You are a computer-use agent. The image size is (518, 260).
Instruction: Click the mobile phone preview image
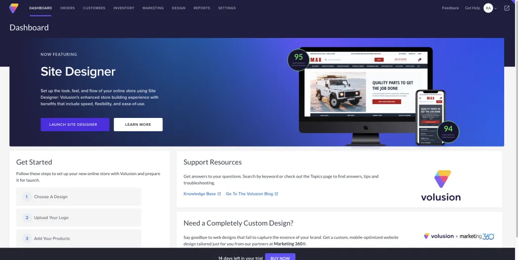pyautogui.click(x=431, y=117)
